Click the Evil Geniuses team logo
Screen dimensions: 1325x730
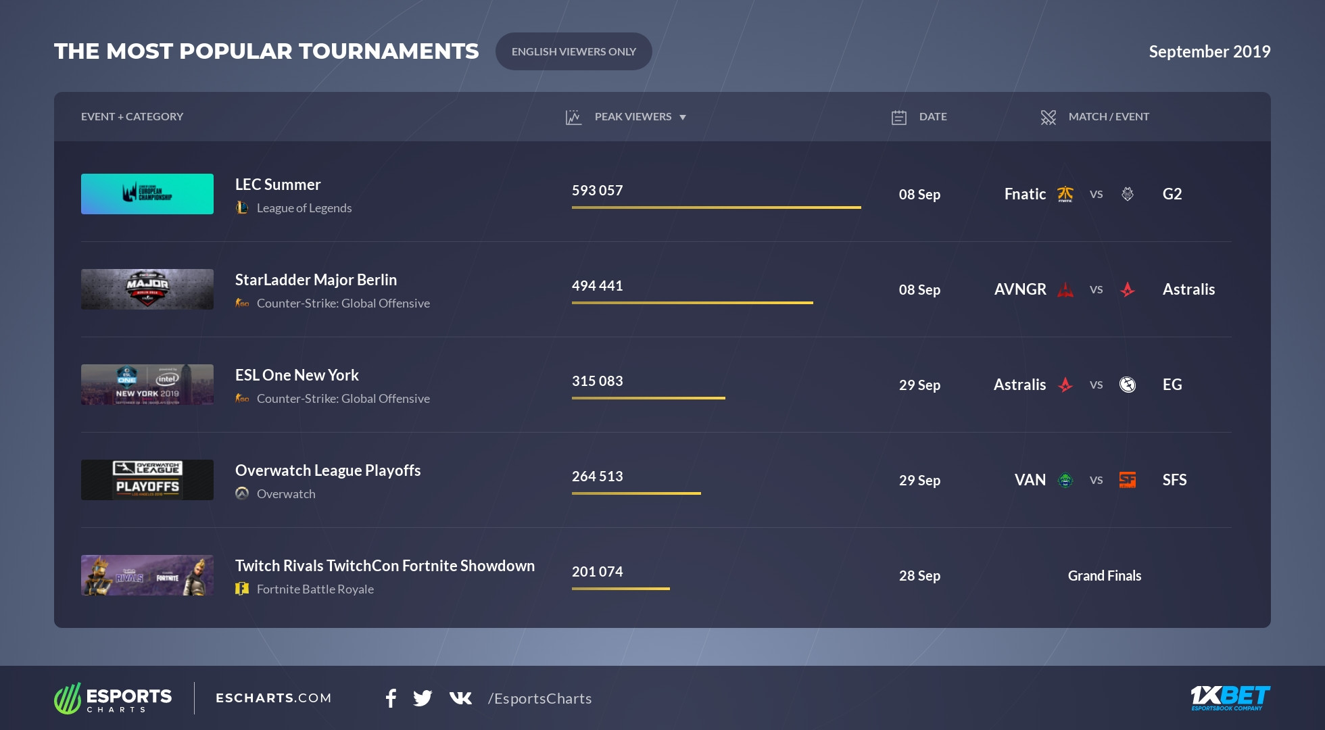(x=1128, y=385)
